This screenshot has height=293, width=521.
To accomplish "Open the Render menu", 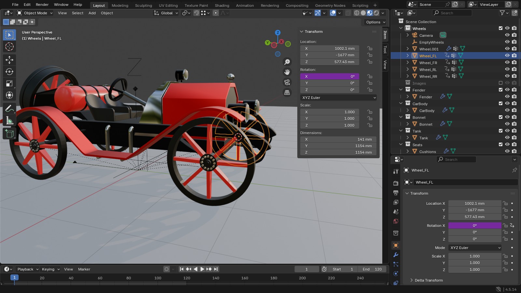I will pyautogui.click(x=42, y=5).
